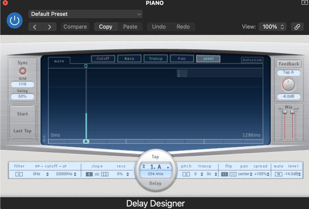The image size is (309, 209).
Task: Click the Compare button
Action: pyautogui.click(x=75, y=27)
